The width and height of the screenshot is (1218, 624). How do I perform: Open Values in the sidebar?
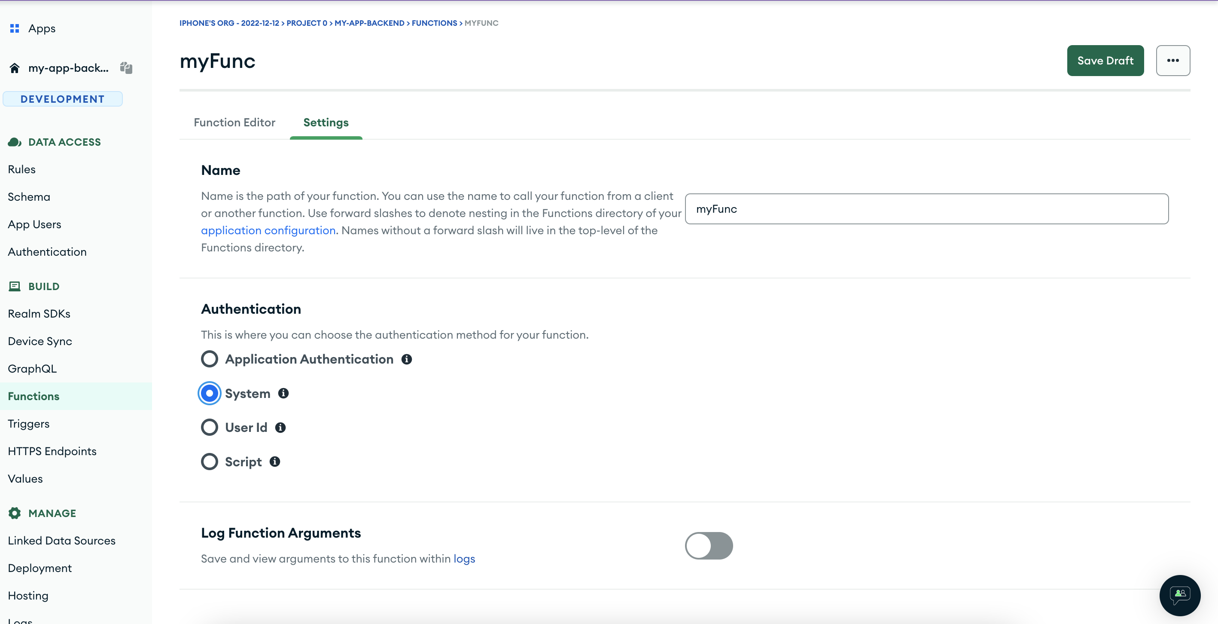tap(25, 479)
